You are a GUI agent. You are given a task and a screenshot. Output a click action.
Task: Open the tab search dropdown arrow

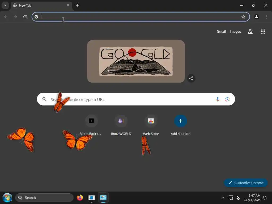[x=5, y=5]
